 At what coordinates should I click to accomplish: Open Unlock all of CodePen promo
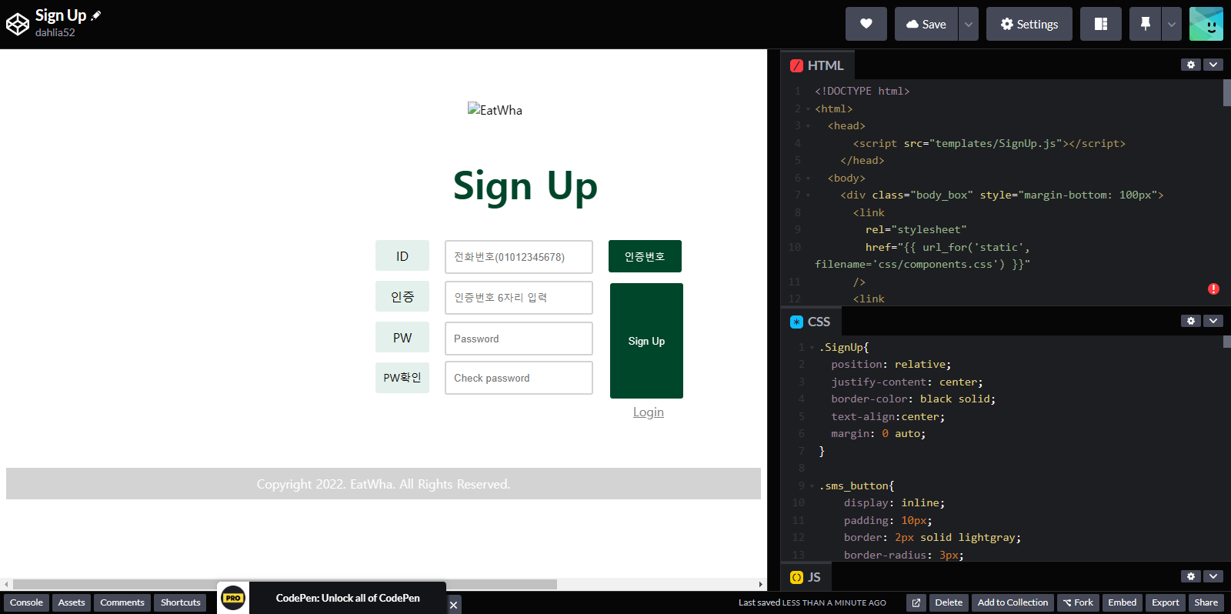click(x=348, y=598)
